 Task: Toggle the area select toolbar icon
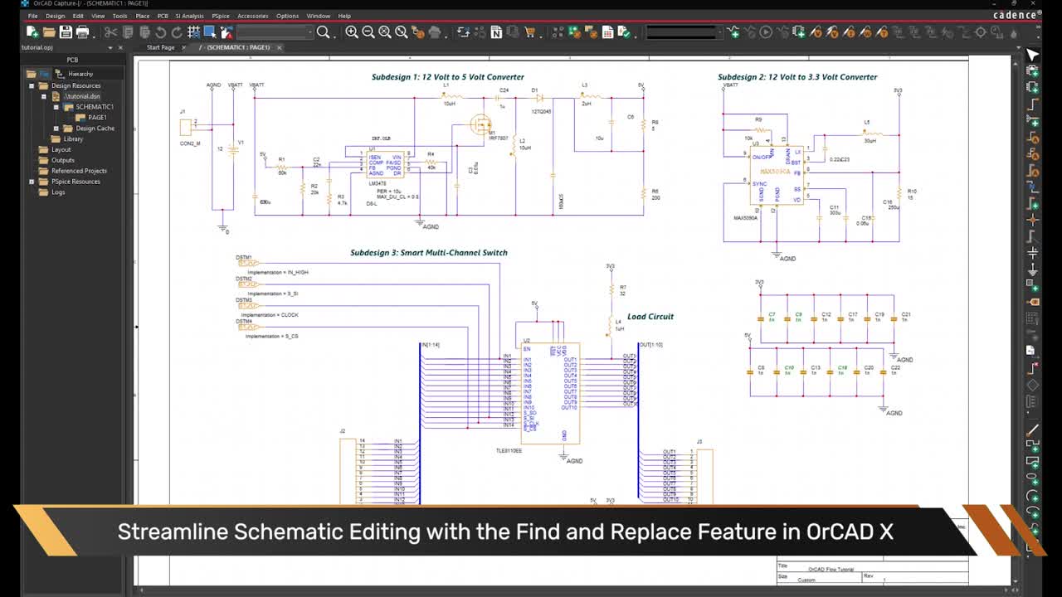click(210, 32)
